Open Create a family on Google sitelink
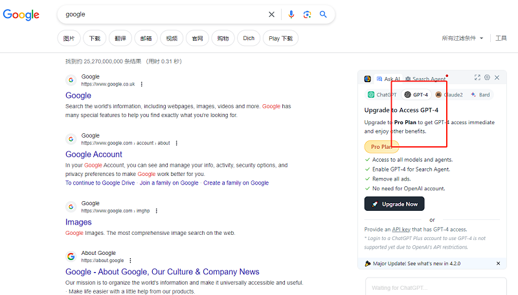This screenshot has height=295, width=518. pyautogui.click(x=236, y=183)
